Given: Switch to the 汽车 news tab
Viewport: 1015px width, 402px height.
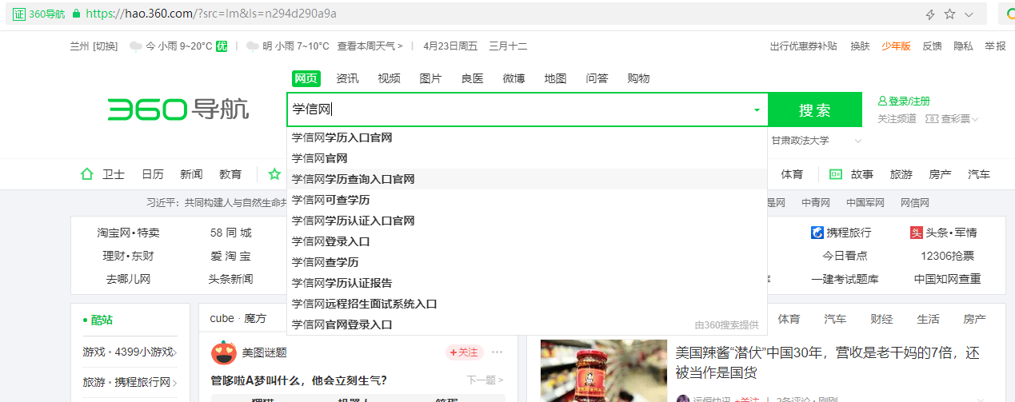Looking at the screenshot, I should tap(835, 319).
